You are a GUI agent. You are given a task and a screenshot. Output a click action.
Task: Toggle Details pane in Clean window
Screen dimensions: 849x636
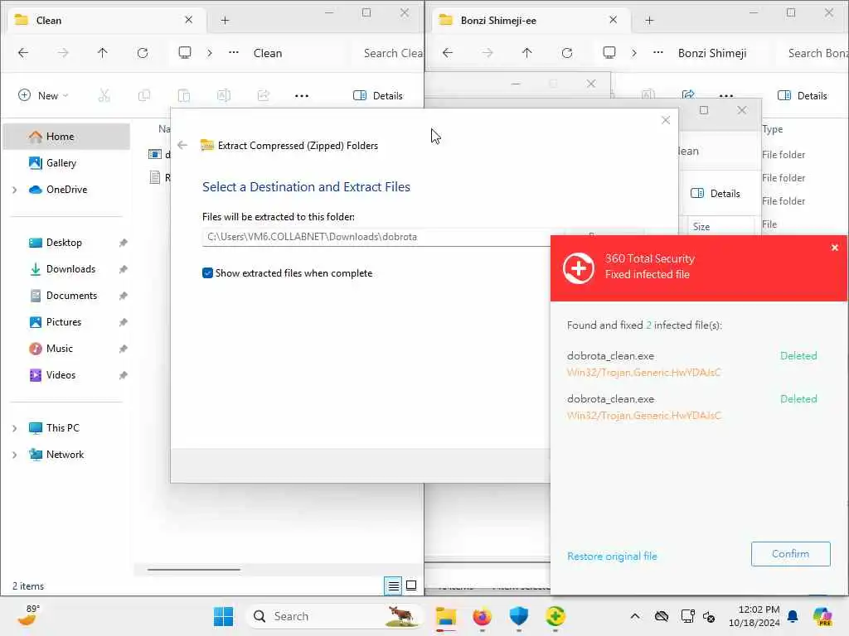coord(378,96)
